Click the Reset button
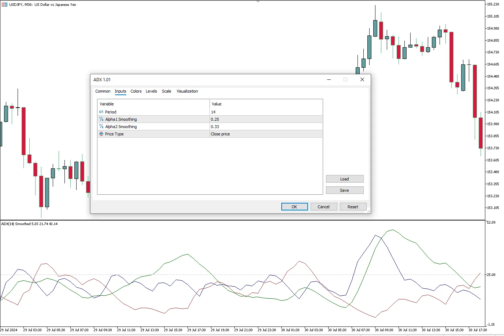Image resolution: width=504 pixels, height=336 pixels. pyautogui.click(x=353, y=207)
